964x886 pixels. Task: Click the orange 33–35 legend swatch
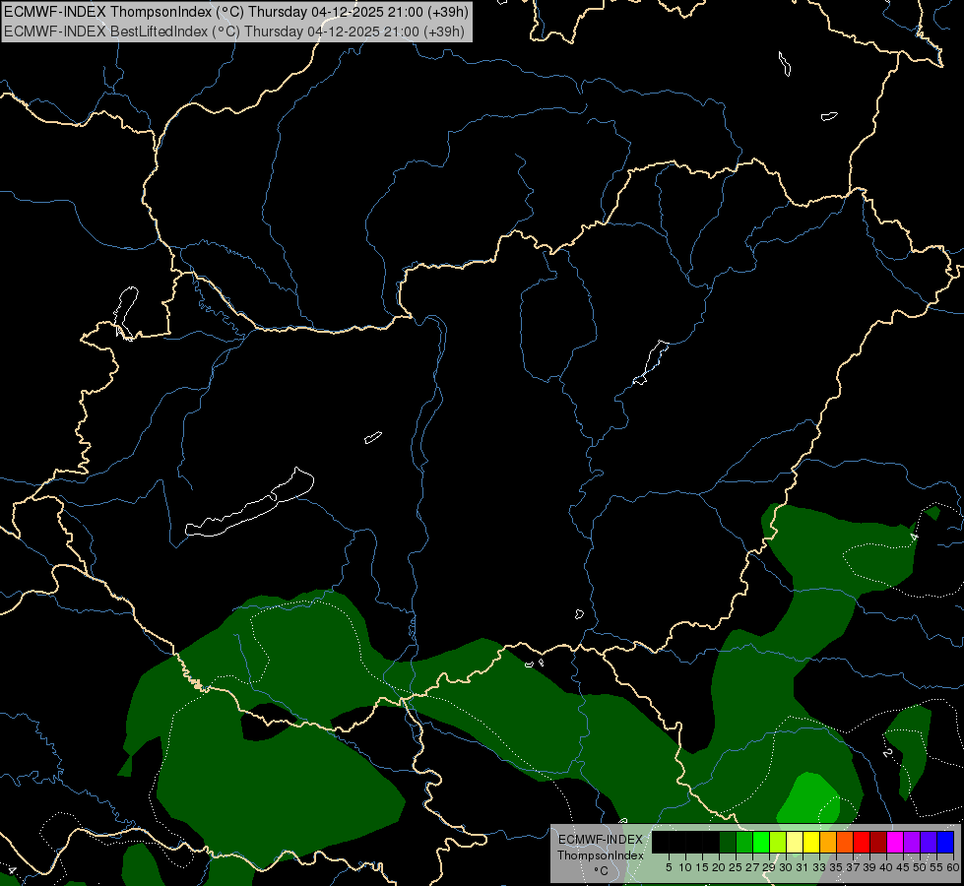point(828,842)
